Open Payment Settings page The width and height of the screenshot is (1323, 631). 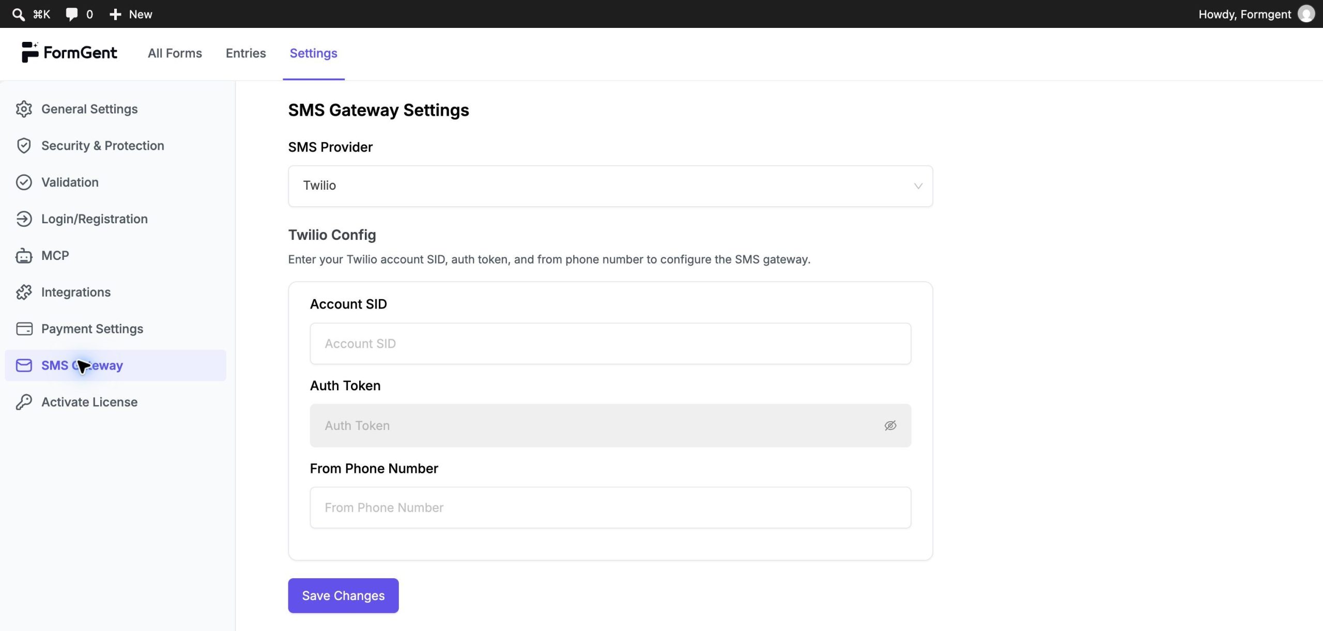point(115,329)
